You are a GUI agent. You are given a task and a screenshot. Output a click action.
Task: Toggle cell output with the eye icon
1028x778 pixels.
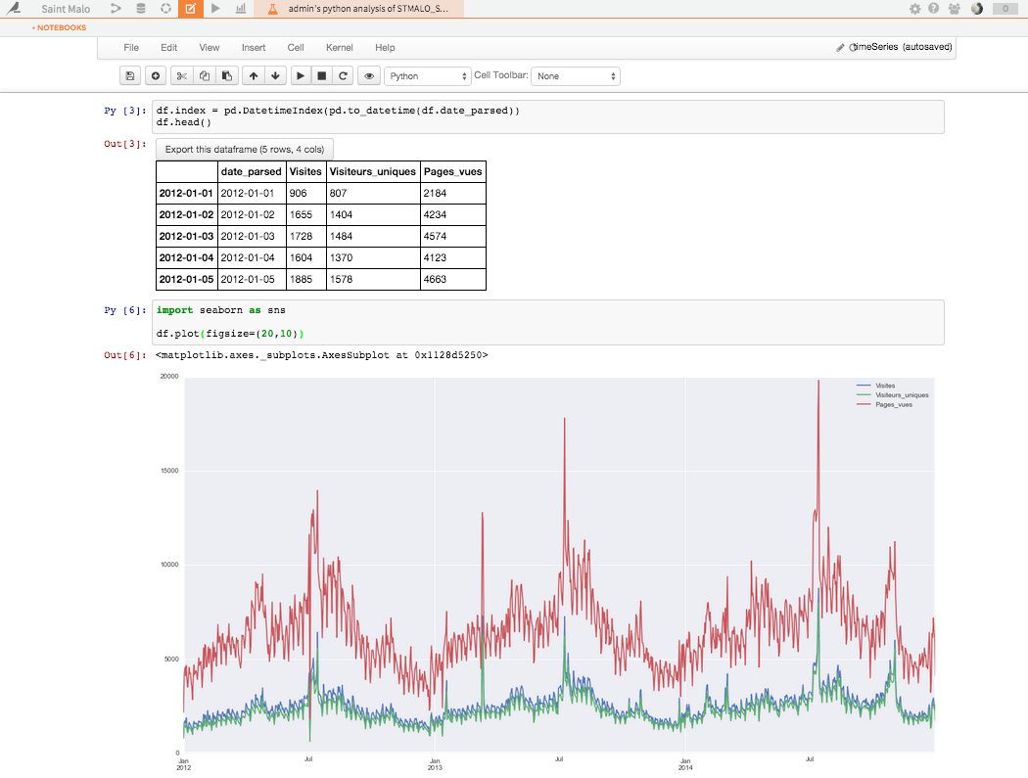[x=367, y=75]
